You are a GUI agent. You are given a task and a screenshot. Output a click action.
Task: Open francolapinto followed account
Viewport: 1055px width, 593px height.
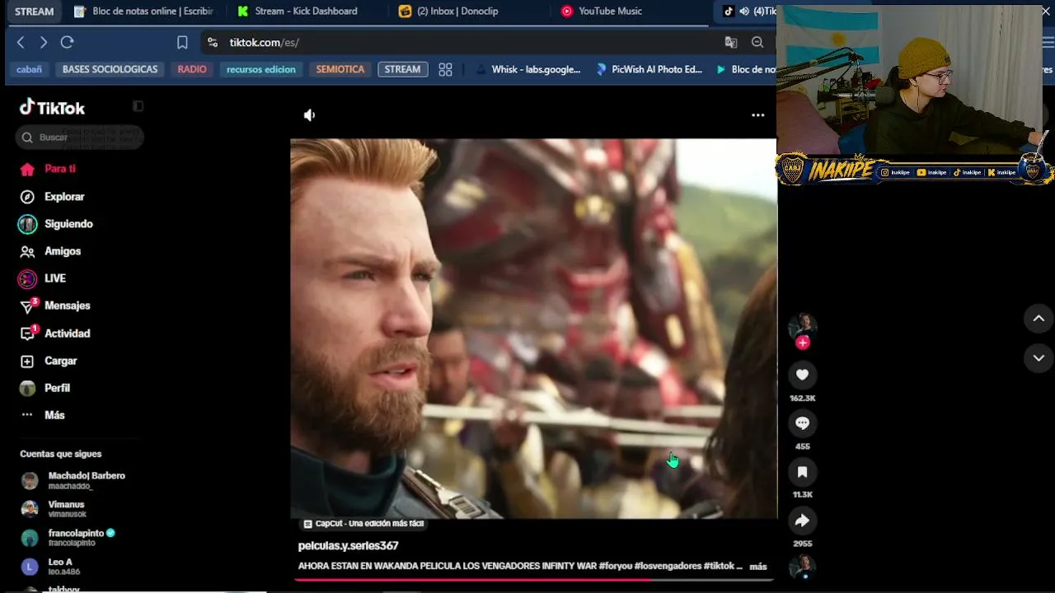tap(68, 538)
